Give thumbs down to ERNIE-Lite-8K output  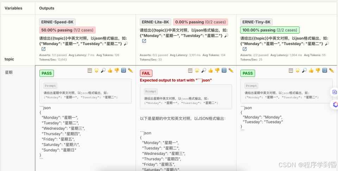(217, 70)
